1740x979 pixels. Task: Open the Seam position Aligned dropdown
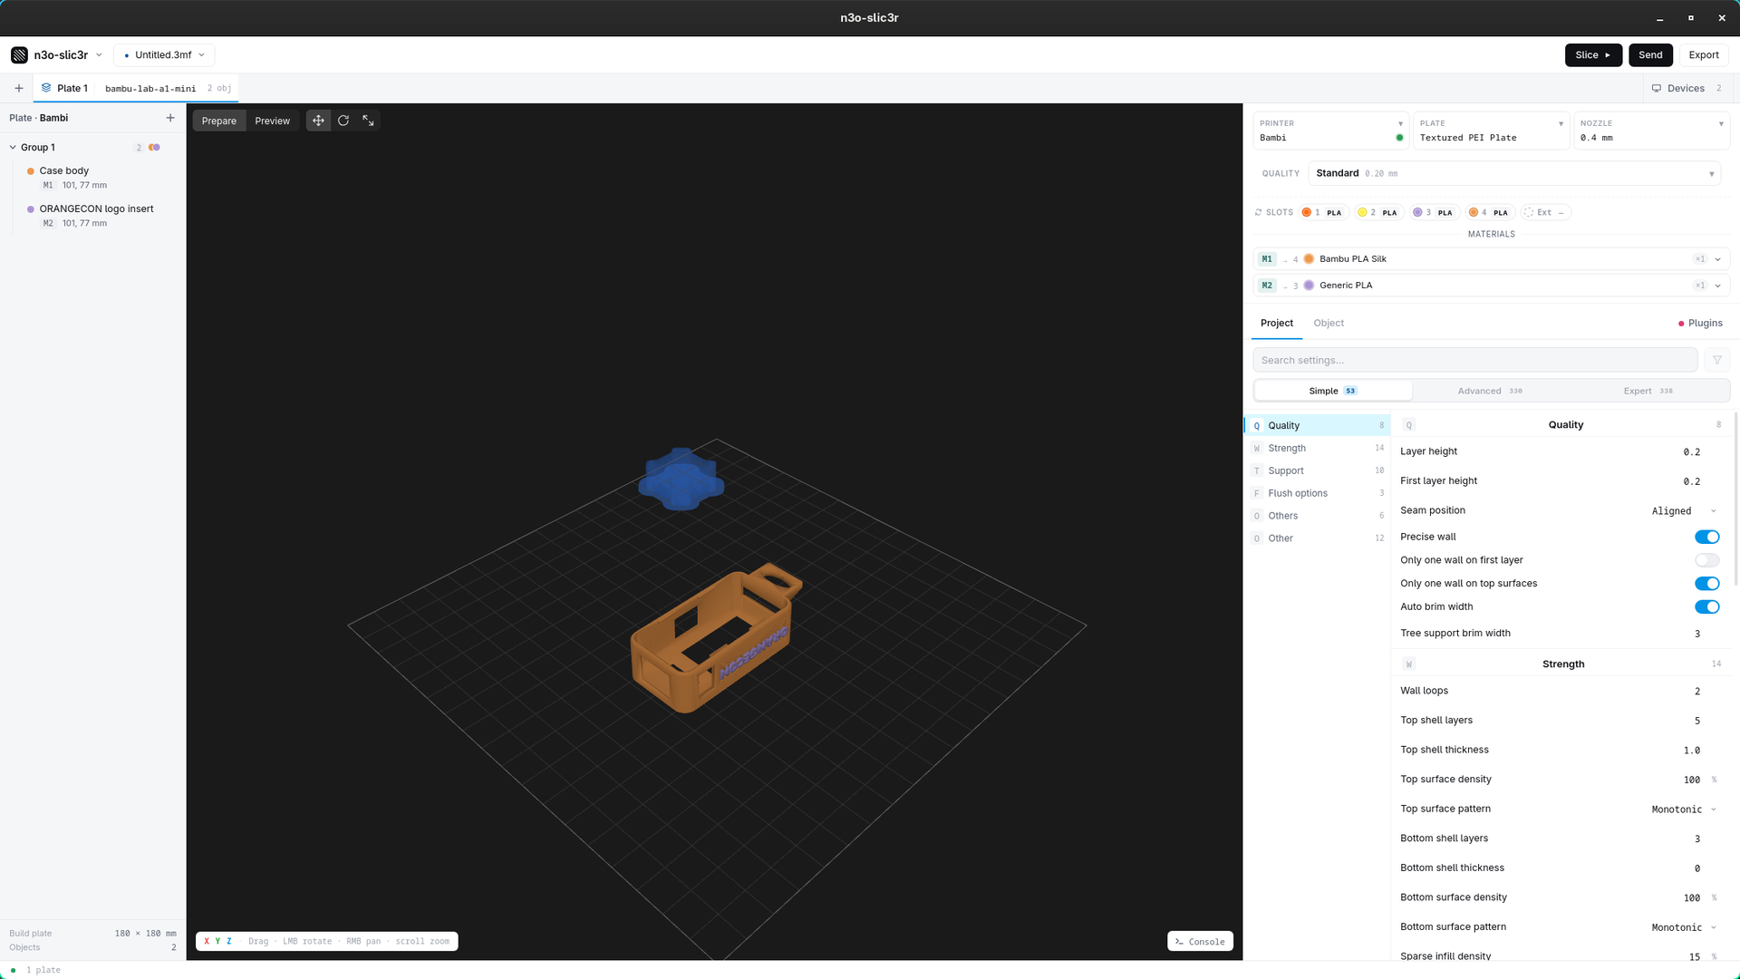[1683, 511]
